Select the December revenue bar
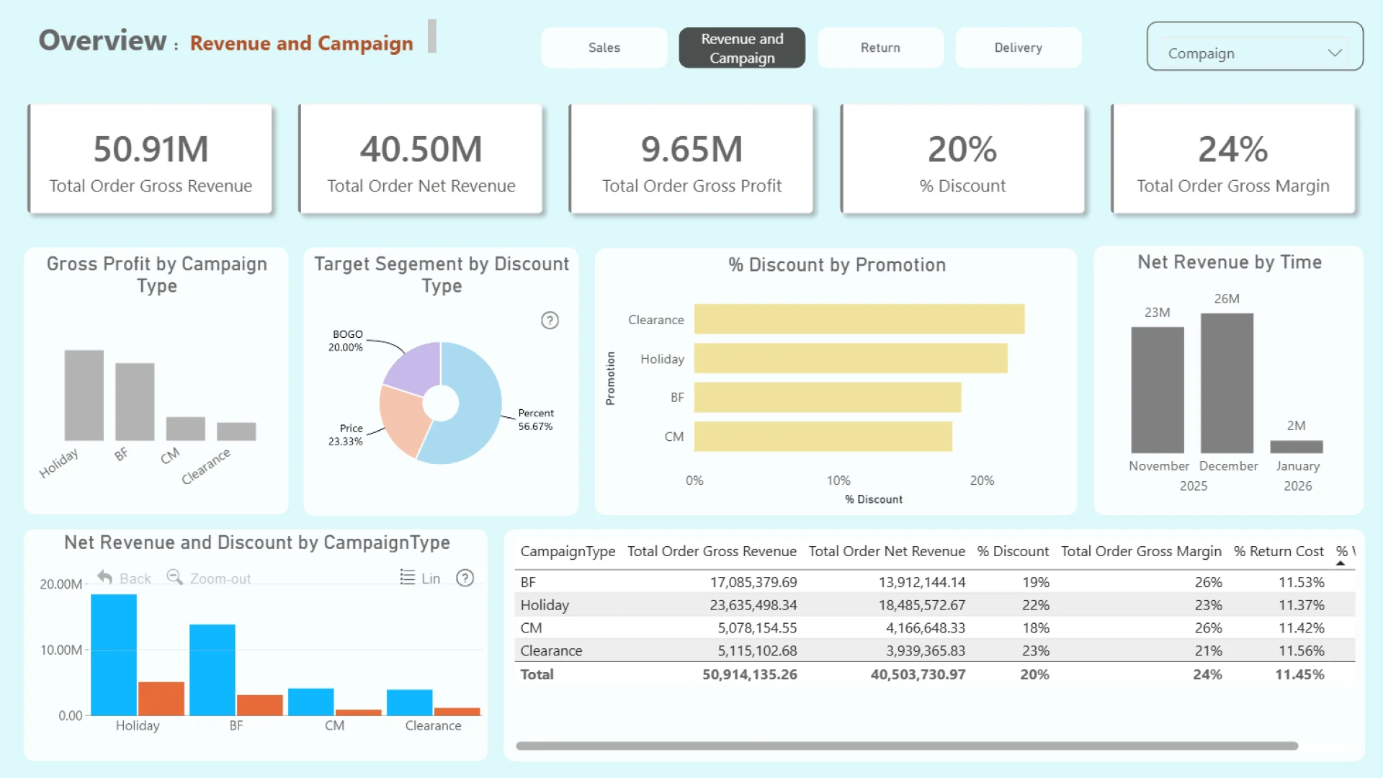The image size is (1383, 778). (1227, 383)
